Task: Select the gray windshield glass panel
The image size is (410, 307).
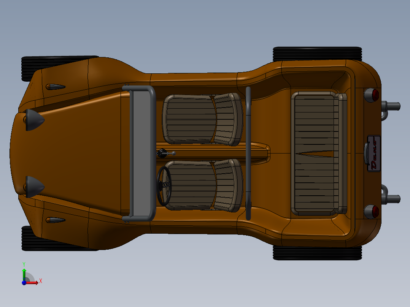Action: coord(141,153)
